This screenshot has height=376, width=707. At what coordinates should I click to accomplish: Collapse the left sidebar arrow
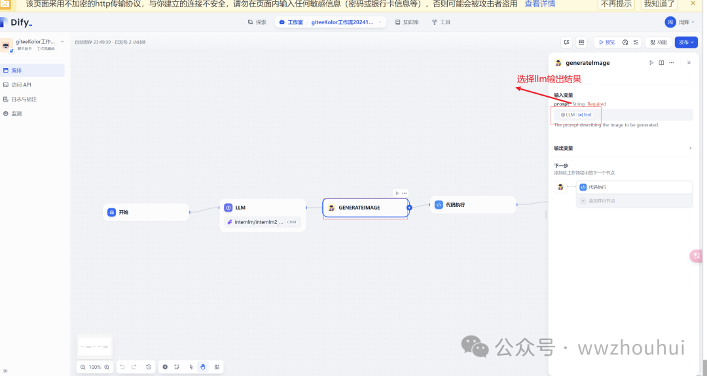point(5,371)
